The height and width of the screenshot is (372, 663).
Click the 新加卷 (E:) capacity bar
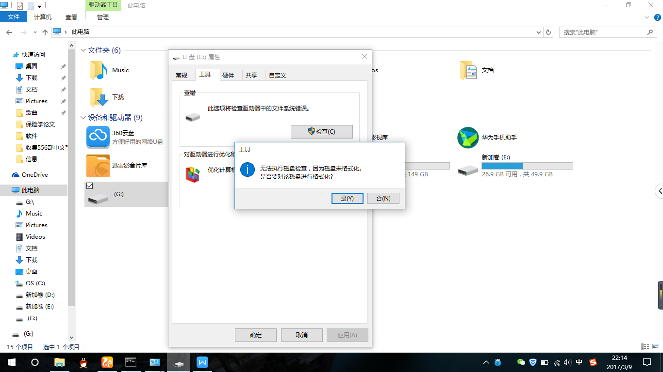527,166
